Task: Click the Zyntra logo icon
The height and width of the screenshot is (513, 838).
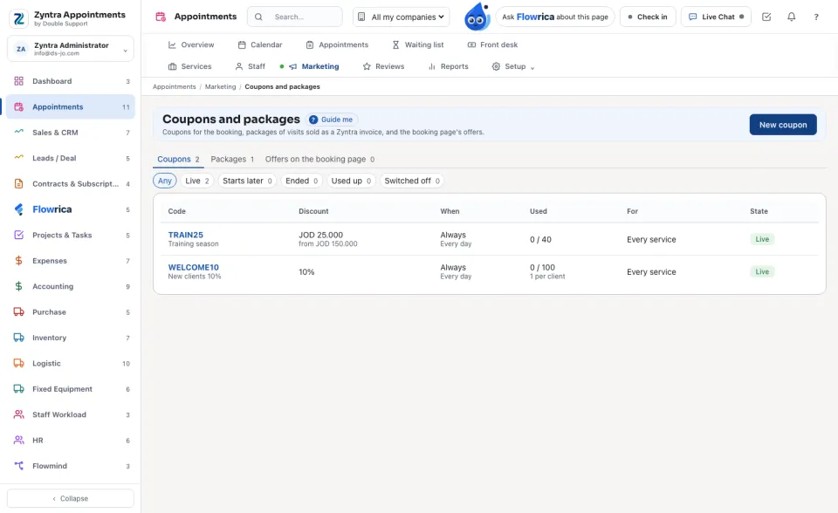Action: 18,18
